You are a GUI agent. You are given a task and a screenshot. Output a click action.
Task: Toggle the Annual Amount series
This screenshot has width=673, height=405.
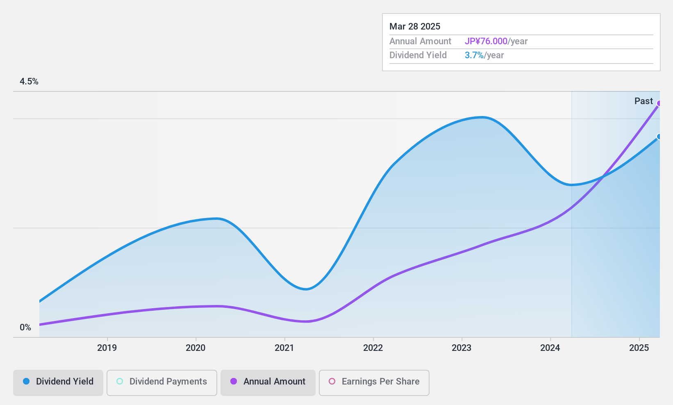268,383
